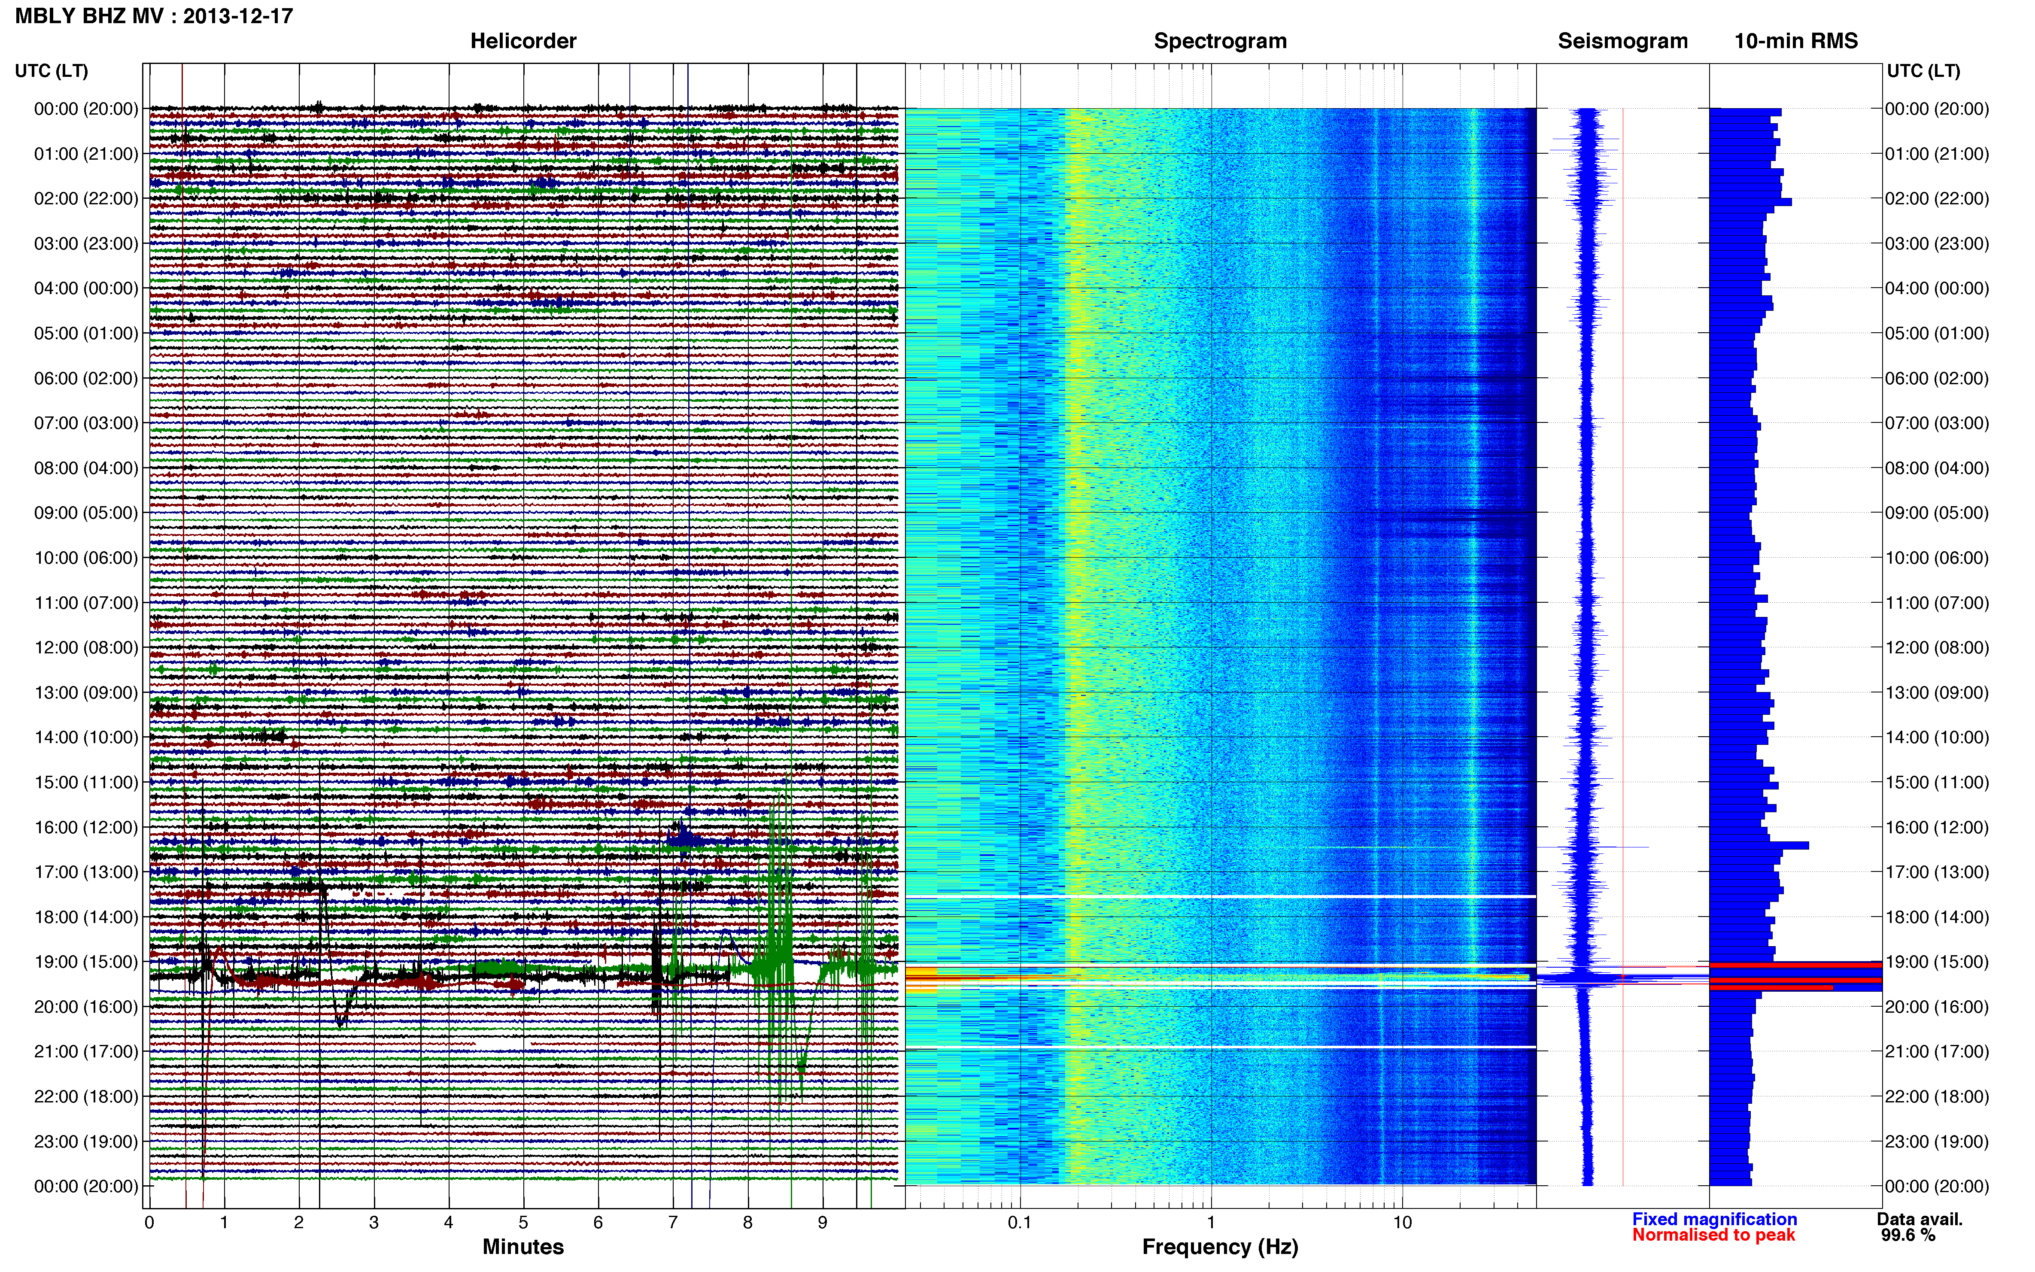This screenshot has width=2035, height=1272.
Task: Click the Frequency (Hz) axis title
Action: click(x=1220, y=1247)
